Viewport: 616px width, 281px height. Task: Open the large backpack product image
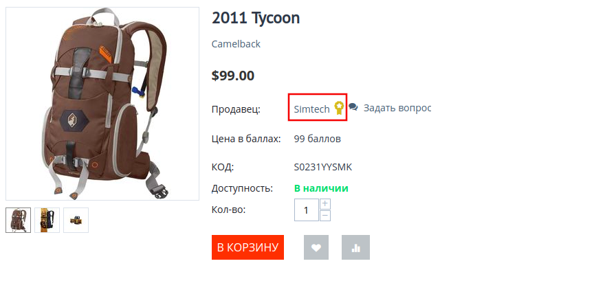click(103, 103)
